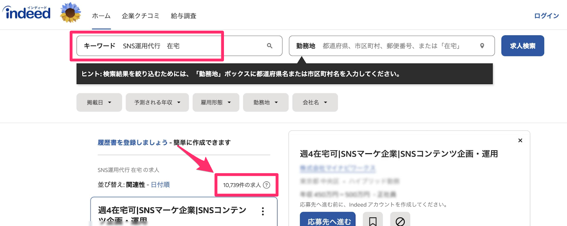This screenshot has width=567, height=226.
Task: Expand the 掲載日 filter dropdown
Action: [x=99, y=102]
